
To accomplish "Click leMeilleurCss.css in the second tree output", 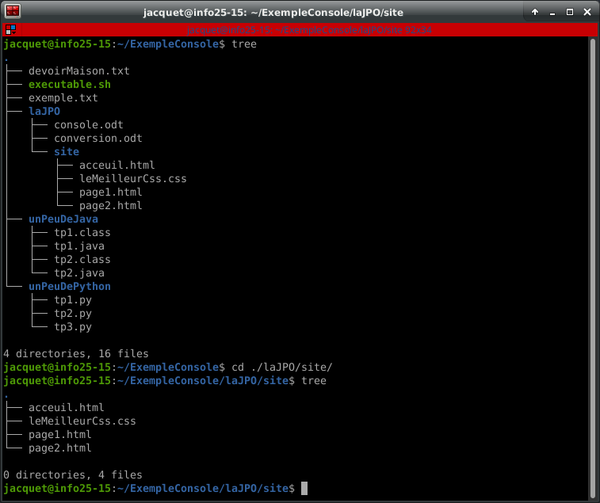I will (x=82, y=421).
